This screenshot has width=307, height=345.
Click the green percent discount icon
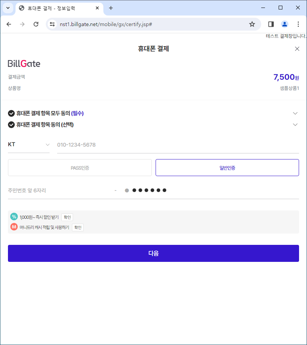click(x=14, y=217)
